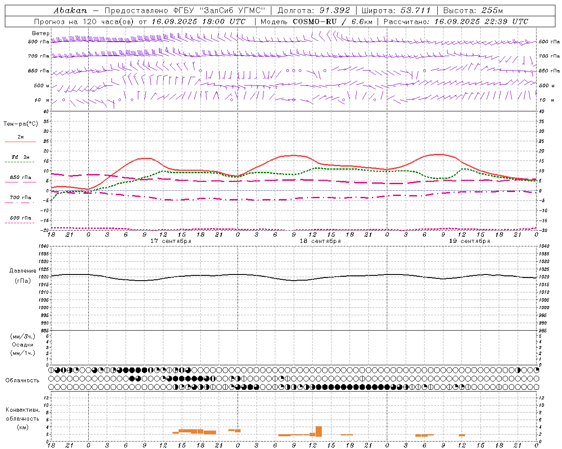Click the 'Тем-ра(°C)' temperature panel label
The width and height of the screenshot is (562, 449).
pyautogui.click(x=21, y=124)
